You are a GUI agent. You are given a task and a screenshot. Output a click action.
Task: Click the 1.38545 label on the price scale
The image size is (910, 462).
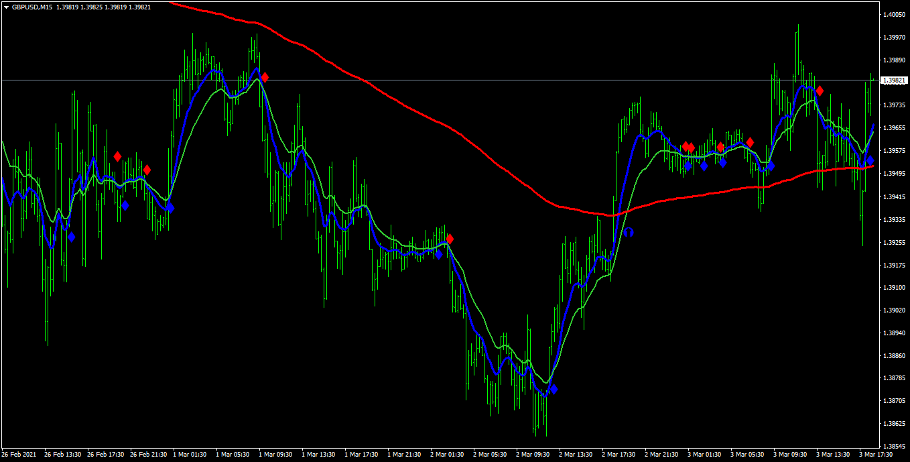click(x=895, y=446)
